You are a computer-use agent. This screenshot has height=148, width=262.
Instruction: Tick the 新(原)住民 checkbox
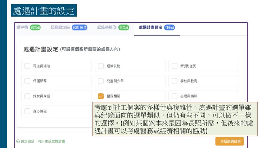click(x=175, y=66)
